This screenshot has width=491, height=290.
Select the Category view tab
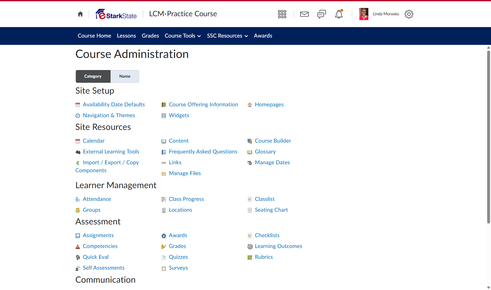point(93,76)
